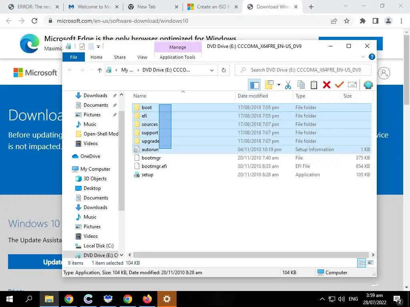Toggle the navigation pane toolbar icon
Screen dimensions: 410x307
254,85
